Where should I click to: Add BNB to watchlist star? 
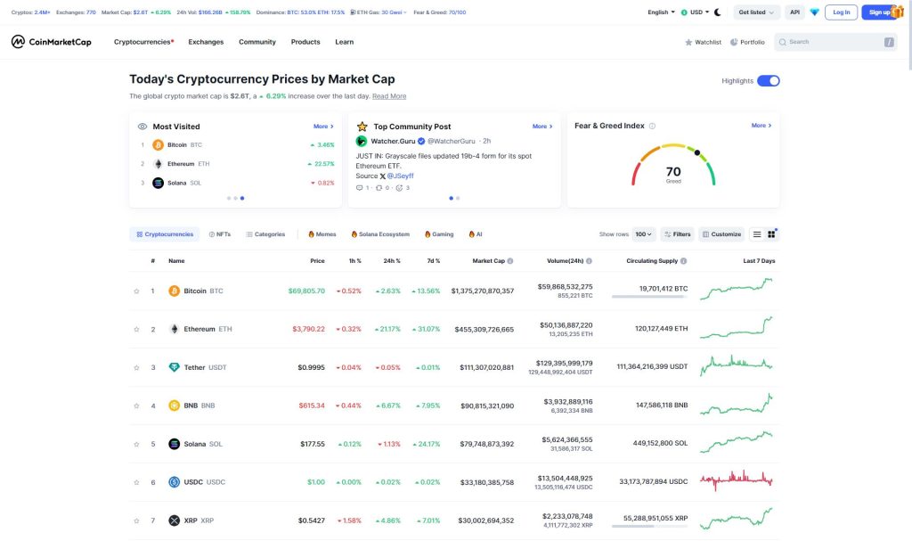click(x=136, y=406)
